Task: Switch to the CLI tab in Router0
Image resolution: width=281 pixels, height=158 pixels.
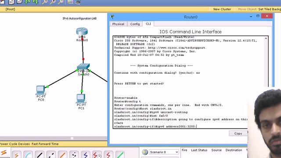Action: tap(148, 24)
